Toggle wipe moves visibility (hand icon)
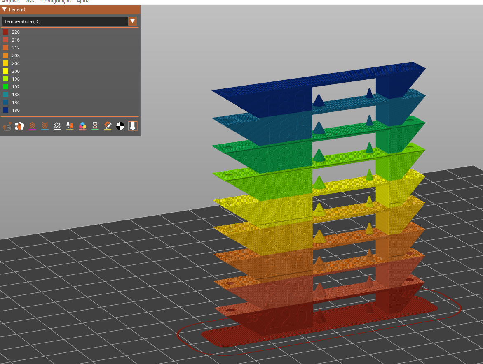 pyautogui.click(x=20, y=126)
